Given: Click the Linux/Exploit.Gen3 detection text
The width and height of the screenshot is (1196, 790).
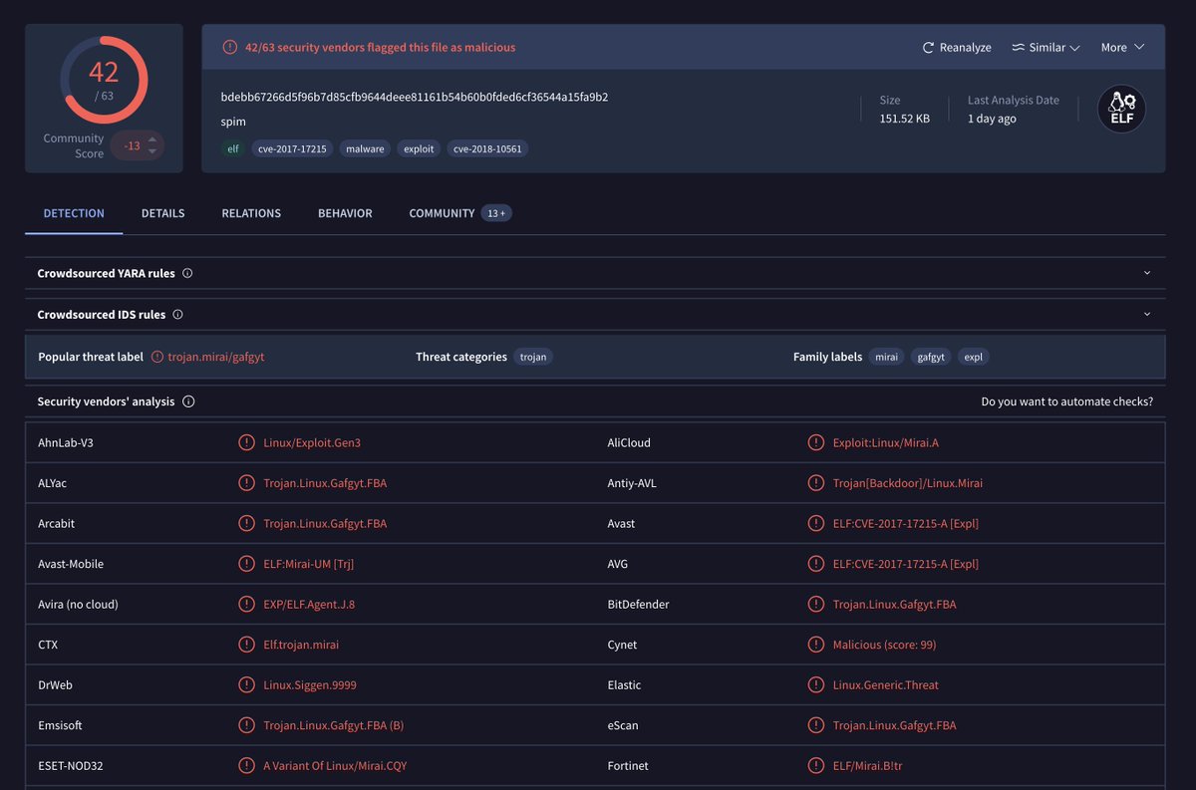Looking at the screenshot, I should click(x=312, y=442).
